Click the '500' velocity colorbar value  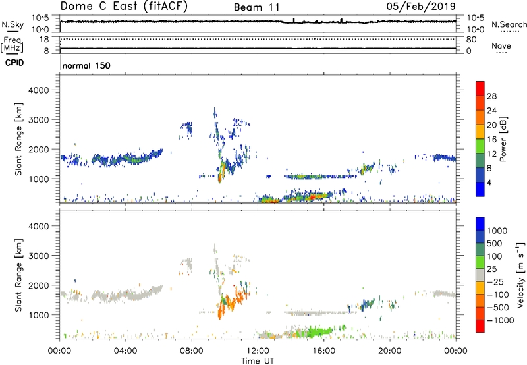click(x=495, y=244)
